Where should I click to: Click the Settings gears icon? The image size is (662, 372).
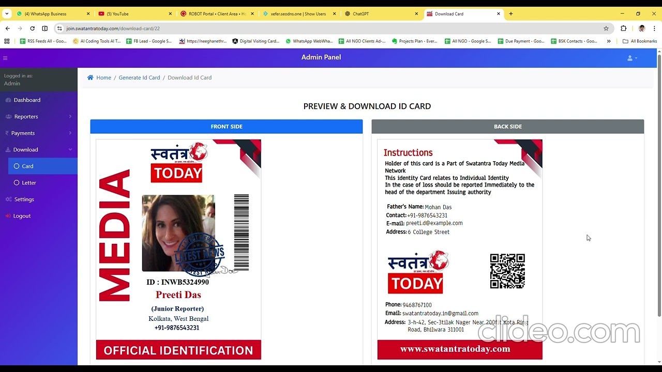click(9, 199)
